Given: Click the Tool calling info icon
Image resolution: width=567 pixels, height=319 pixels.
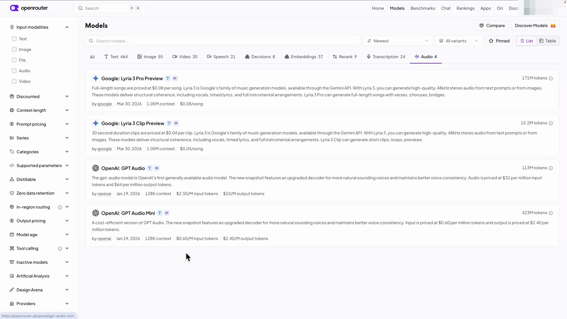Looking at the screenshot, I should (60, 249).
